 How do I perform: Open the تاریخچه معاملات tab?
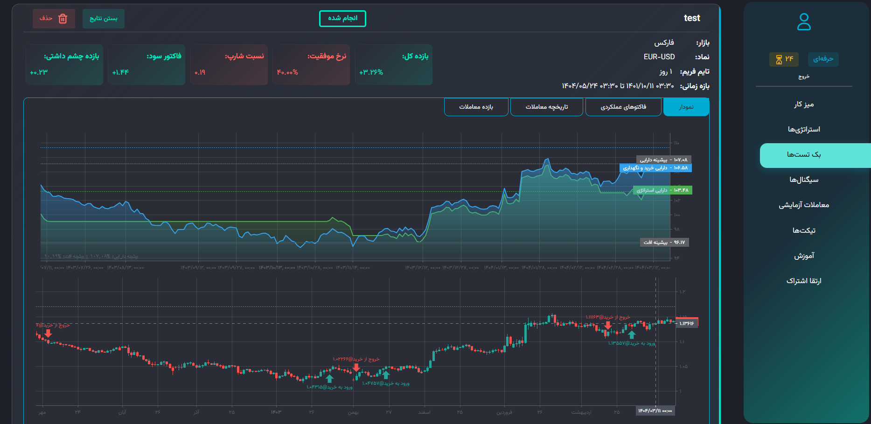tap(547, 107)
